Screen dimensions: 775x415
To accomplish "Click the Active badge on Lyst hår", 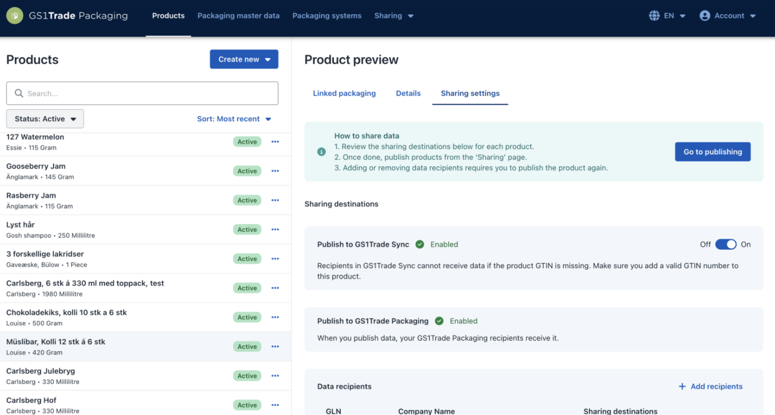I will pos(247,229).
